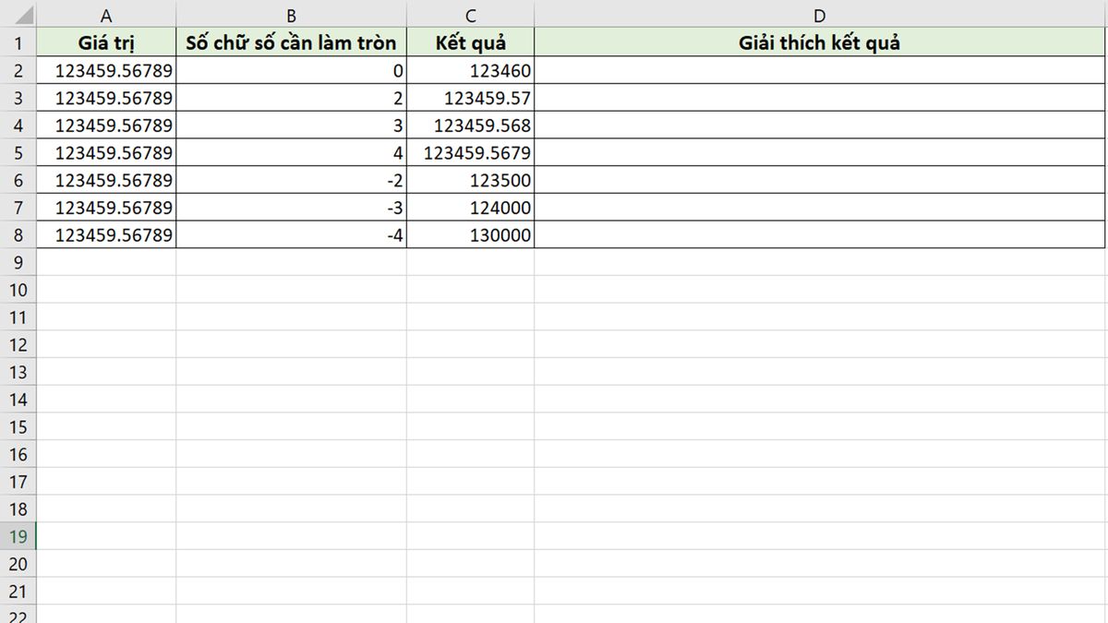Click the result cell showing 123460
The width and height of the screenshot is (1108, 623).
coord(470,70)
